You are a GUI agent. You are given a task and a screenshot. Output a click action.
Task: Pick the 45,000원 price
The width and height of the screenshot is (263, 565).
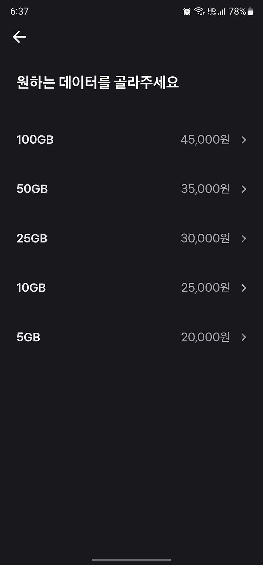(205, 139)
